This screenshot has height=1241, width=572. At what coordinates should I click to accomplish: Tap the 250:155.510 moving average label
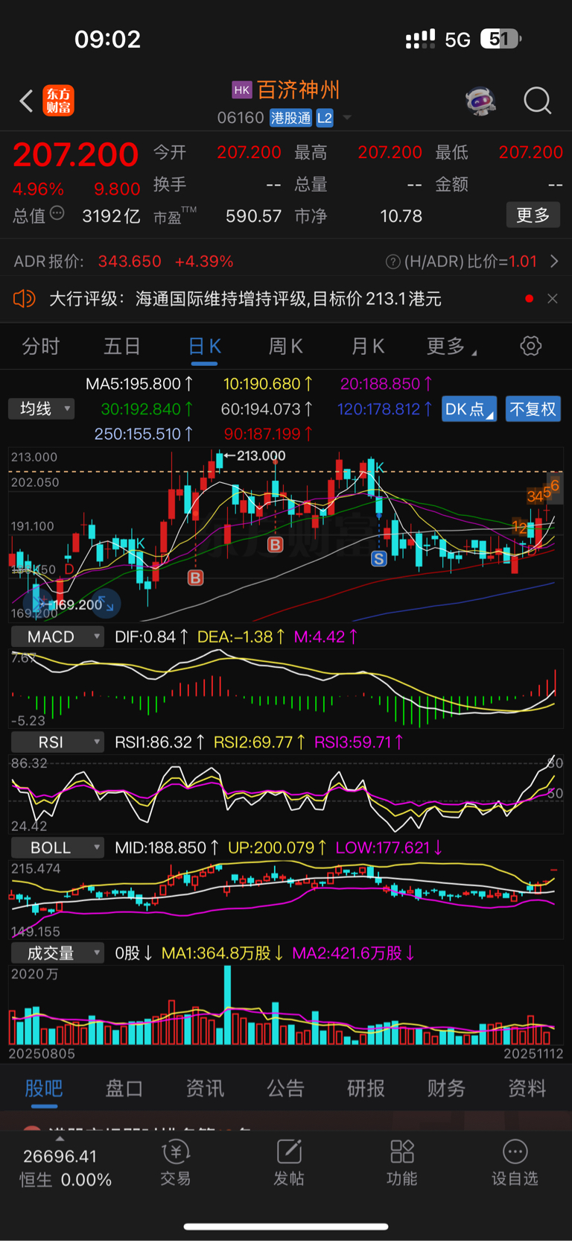144,434
